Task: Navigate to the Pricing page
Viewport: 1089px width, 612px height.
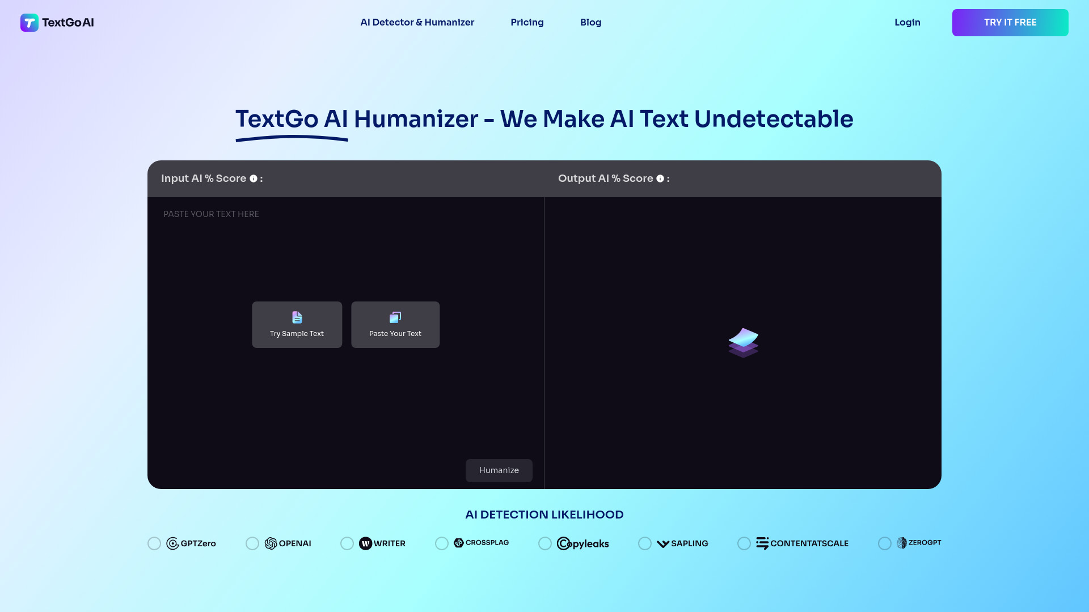Action: click(527, 23)
